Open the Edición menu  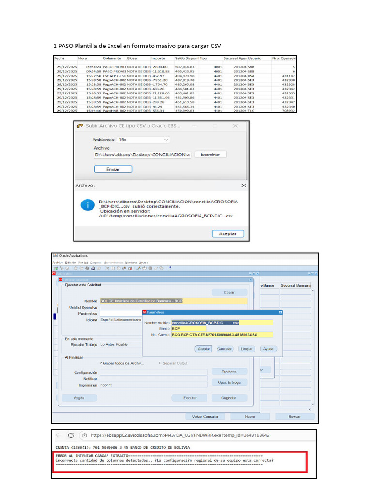click(x=71, y=263)
